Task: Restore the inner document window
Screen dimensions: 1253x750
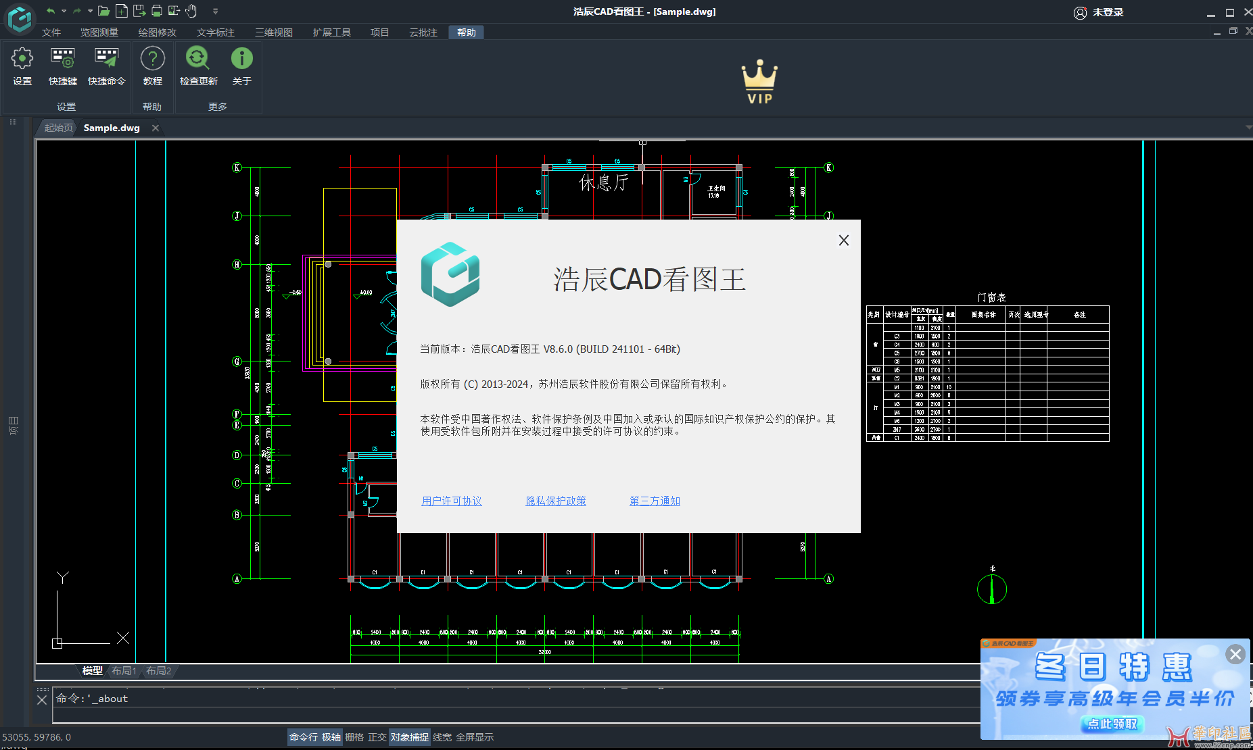Action: [1233, 31]
